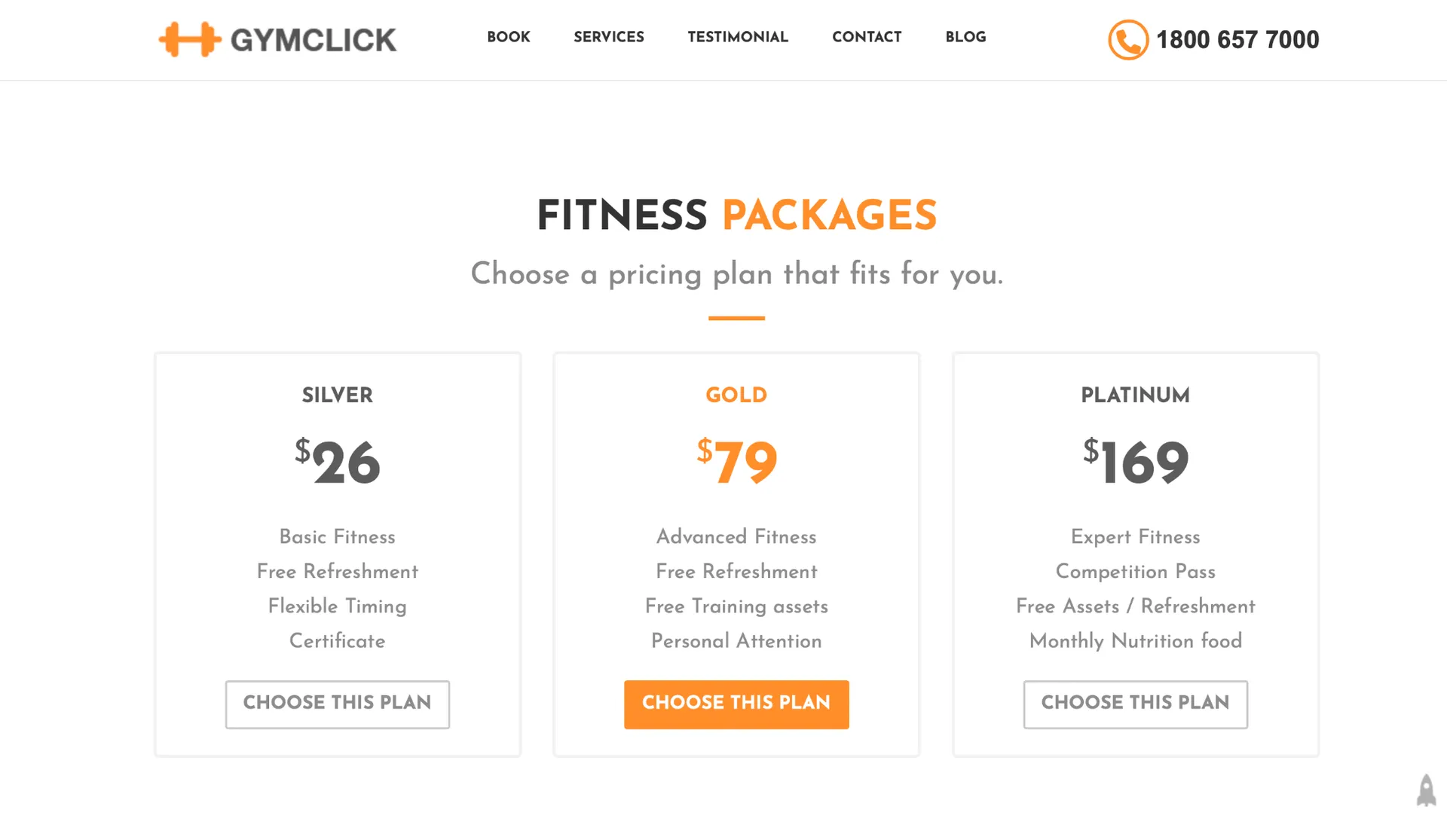Click the Gold package heading
Screen dimensions: 1447x837
736,395
